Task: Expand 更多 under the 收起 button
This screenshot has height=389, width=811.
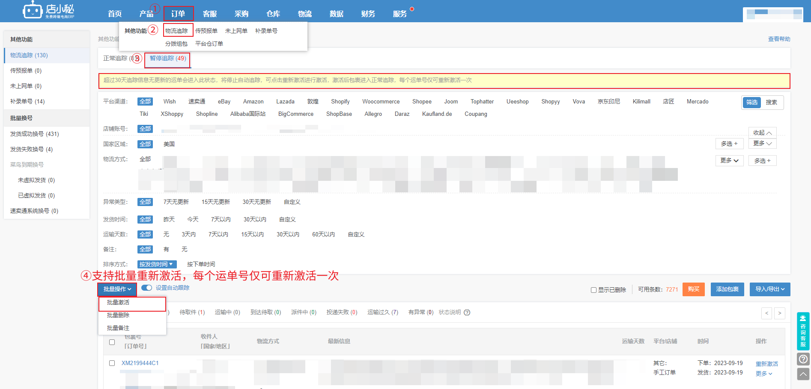Action: click(x=763, y=144)
